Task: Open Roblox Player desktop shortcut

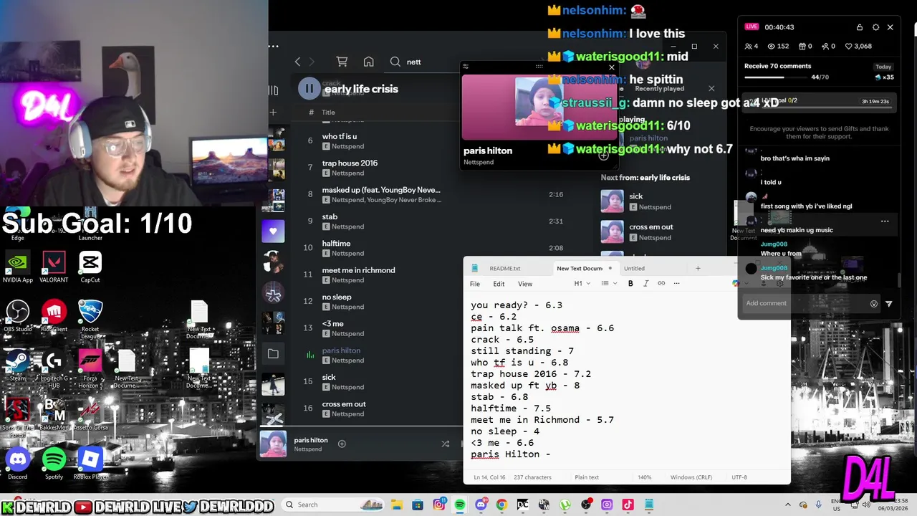Action: tap(90, 464)
